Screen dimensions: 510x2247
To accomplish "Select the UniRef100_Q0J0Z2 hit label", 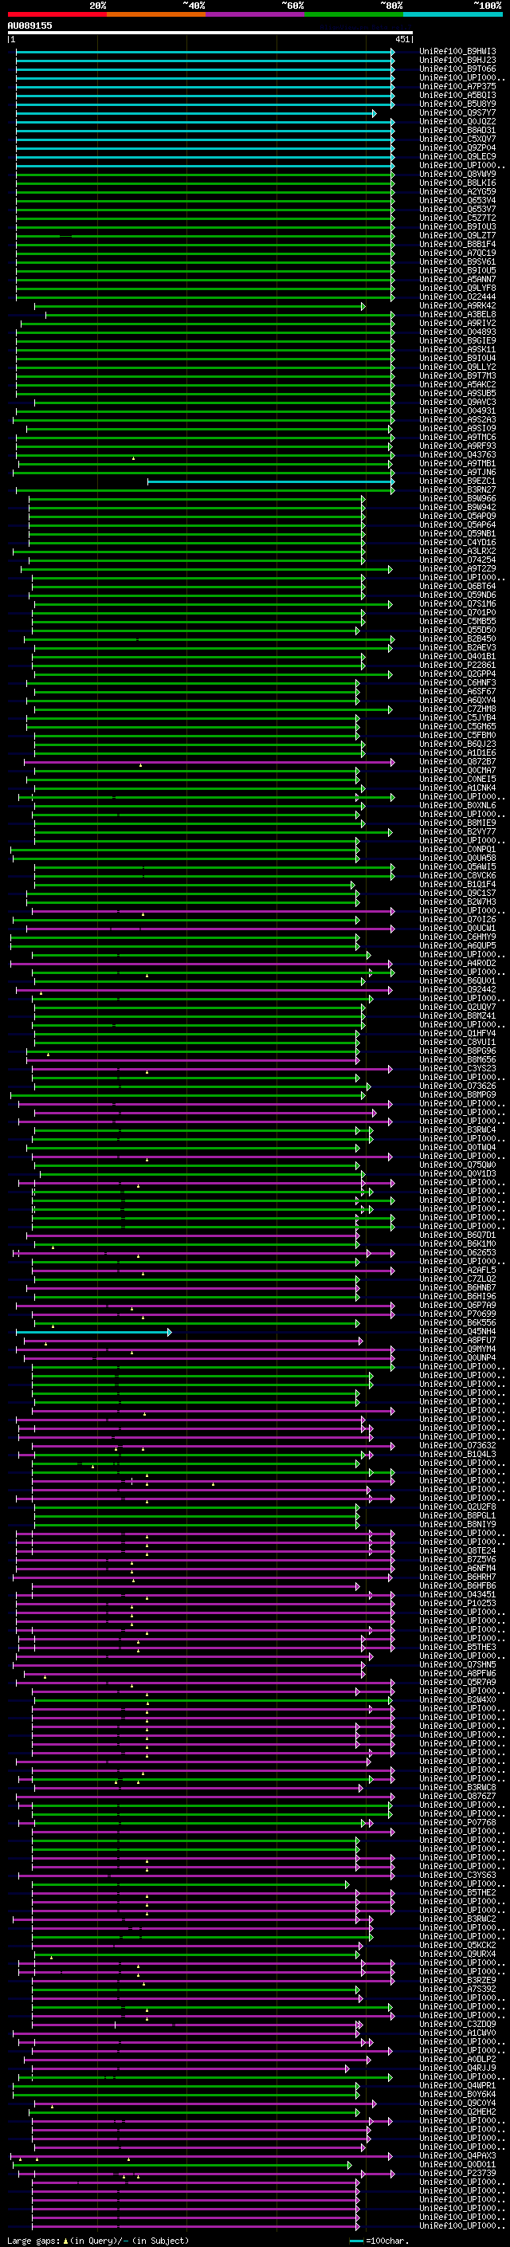I will 457,121.
